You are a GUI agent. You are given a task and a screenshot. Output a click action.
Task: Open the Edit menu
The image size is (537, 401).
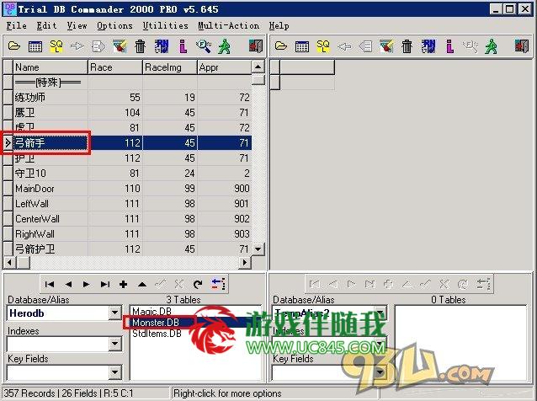tap(46, 26)
